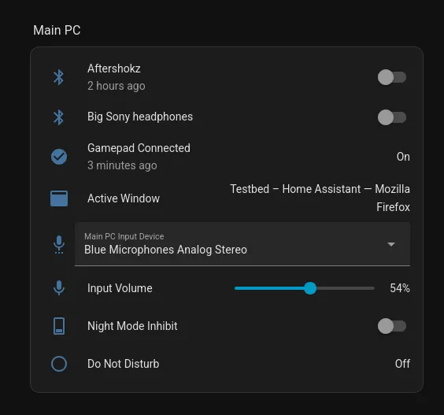
Task: Click the Active Window application icon
Action: 59,198
